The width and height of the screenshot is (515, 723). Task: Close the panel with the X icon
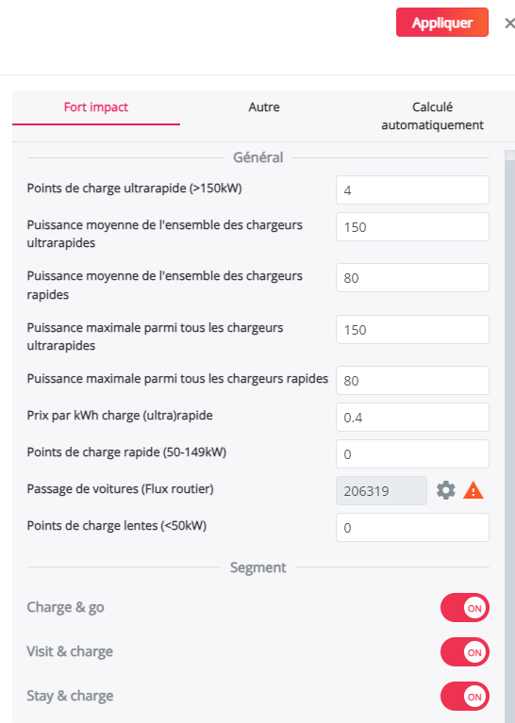point(509,23)
